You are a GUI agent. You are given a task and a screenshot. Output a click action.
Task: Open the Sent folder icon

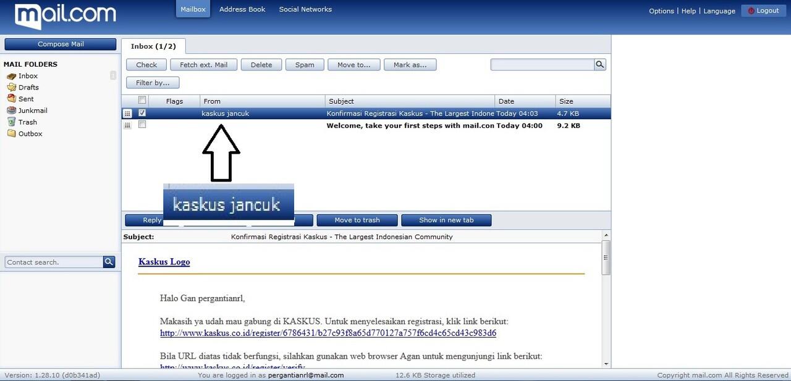click(x=12, y=99)
